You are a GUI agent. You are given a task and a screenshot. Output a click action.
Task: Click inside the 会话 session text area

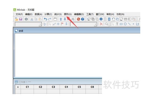pos(78,55)
